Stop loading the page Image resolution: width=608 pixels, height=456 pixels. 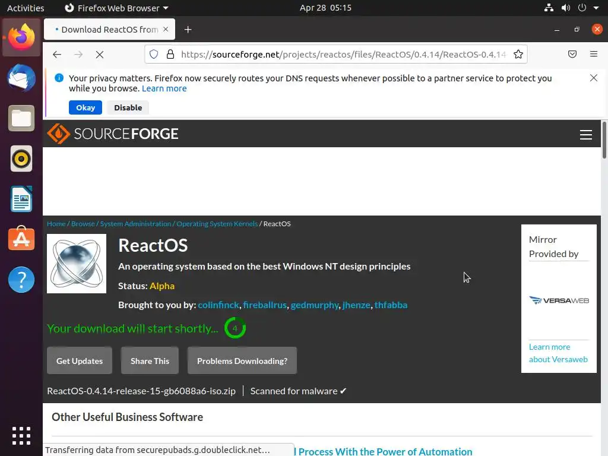click(100, 54)
